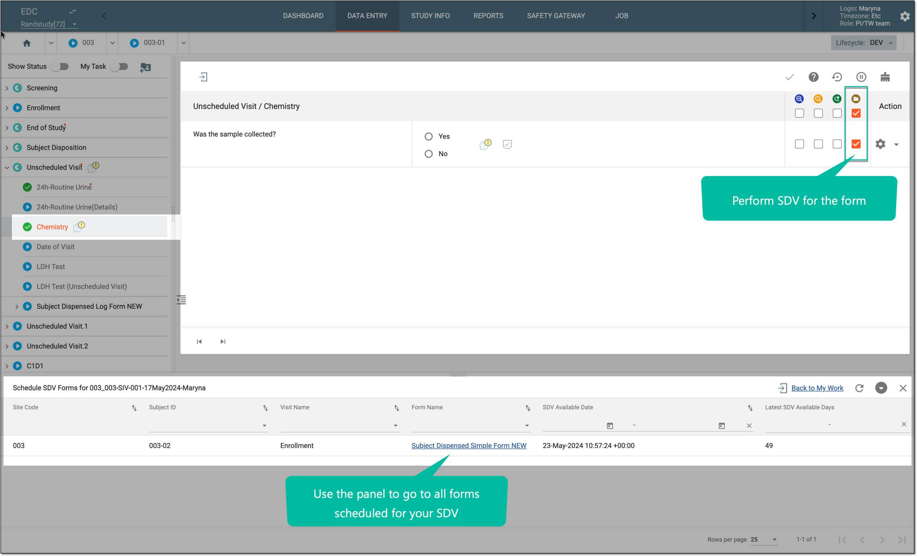The height and width of the screenshot is (556, 917).
Task: Toggle the My Task switch
Action: click(119, 67)
